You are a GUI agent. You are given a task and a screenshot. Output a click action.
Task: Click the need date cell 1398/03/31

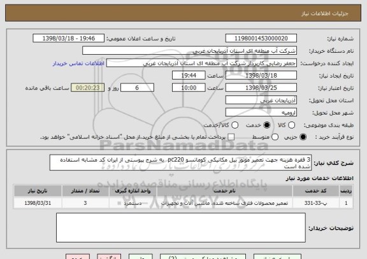click(38, 203)
